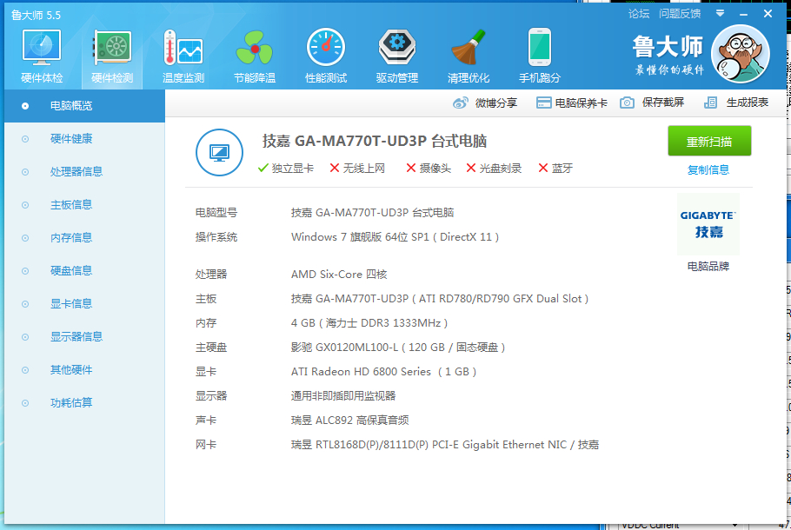This screenshot has height=530, width=791.
Task: Open the 论坛 forum link
Action: click(x=639, y=14)
